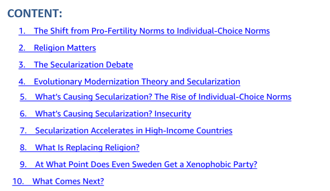Viewport: 330px width, 191px height.
Task: Open the Shift from Pro-Fertility Norms chapter link
Action: click(x=151, y=31)
